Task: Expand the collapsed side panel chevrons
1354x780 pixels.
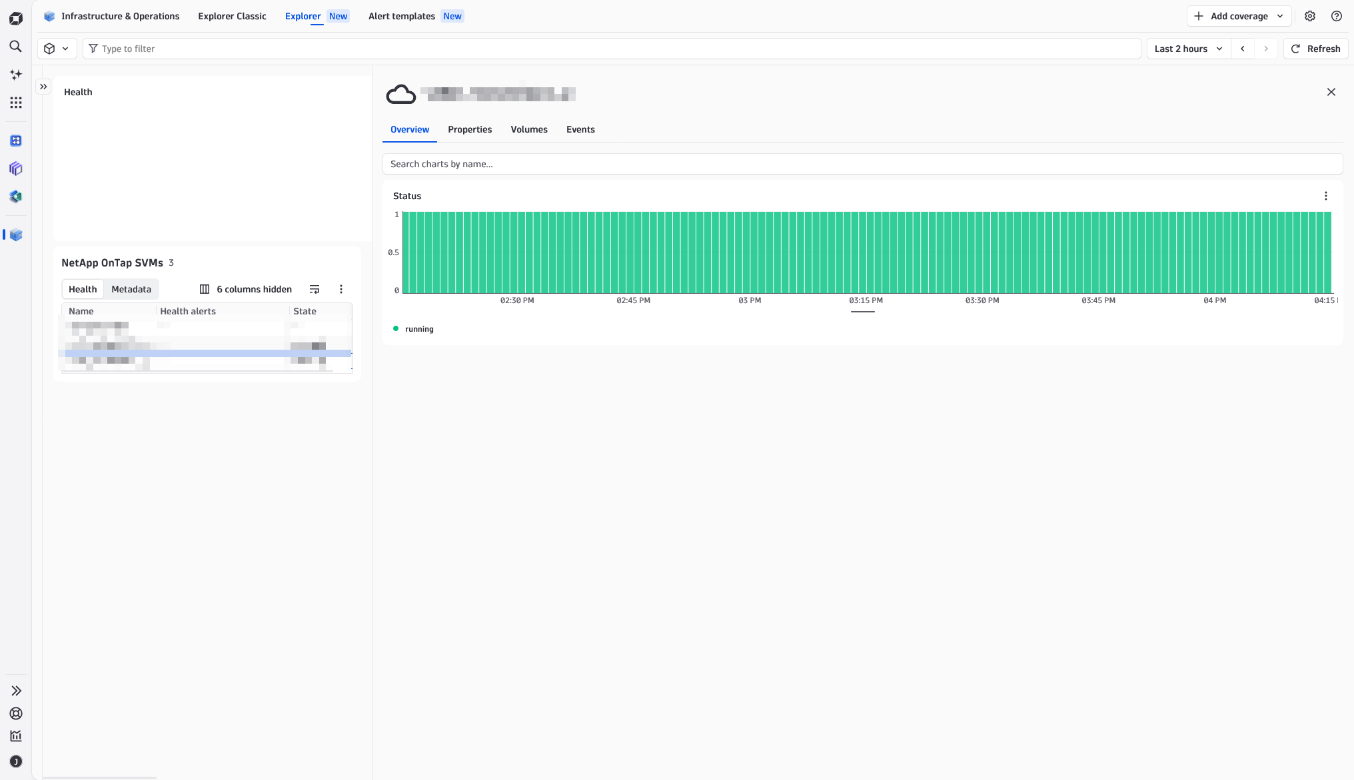Action: tap(43, 87)
